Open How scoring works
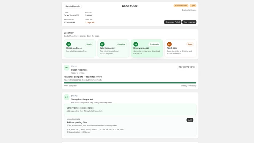Screen dimensions: 254x143 point(186,67)
